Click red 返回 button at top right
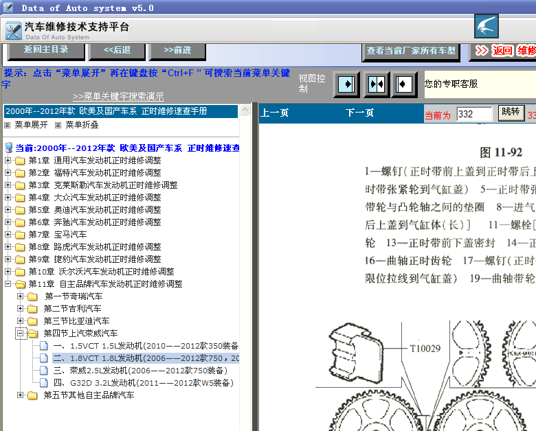Screen dimensions: 536x431 (502, 51)
